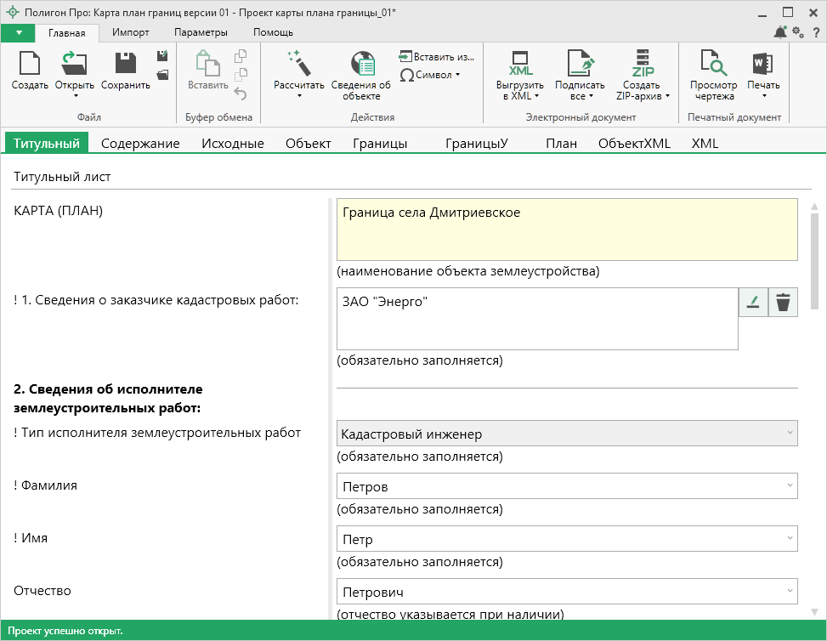
Task: Click Просмотр чертежа preview icon
Action: click(x=713, y=65)
